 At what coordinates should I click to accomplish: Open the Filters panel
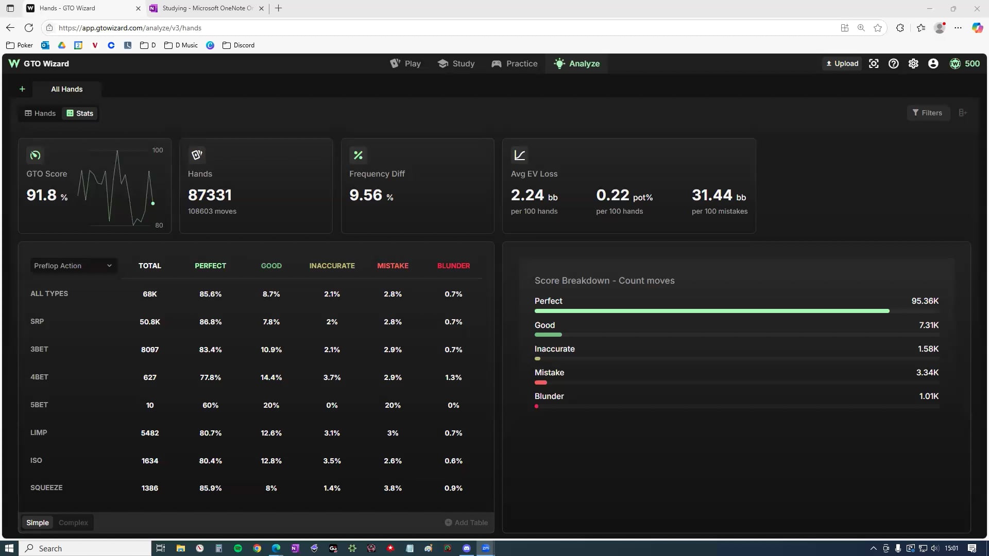click(x=928, y=113)
